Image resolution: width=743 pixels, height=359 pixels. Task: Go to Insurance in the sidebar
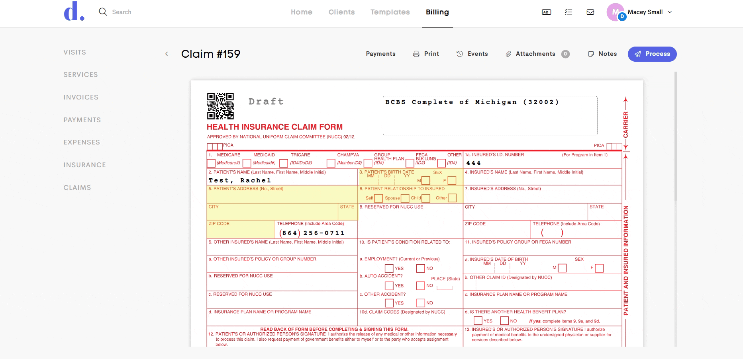pos(84,165)
